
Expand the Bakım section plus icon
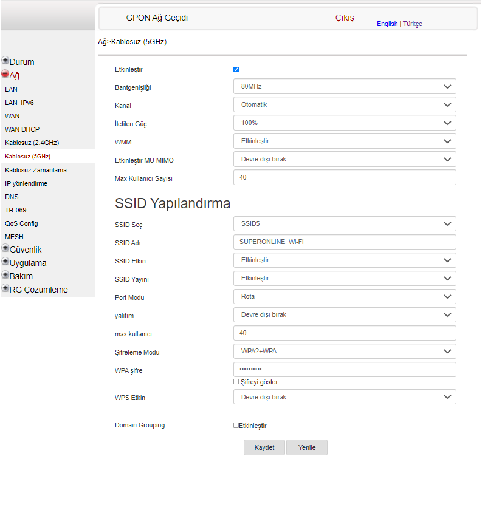[5, 275]
